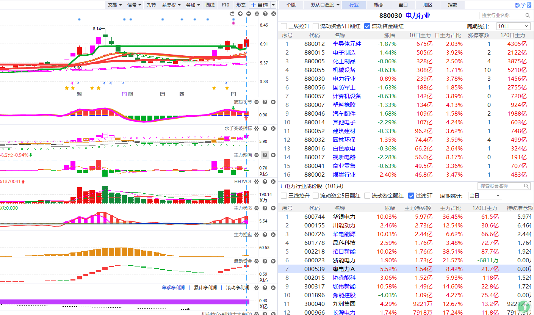534x315 pixels.
Task: Open help icon for 水手突破指标 panel
Action: tap(265, 129)
